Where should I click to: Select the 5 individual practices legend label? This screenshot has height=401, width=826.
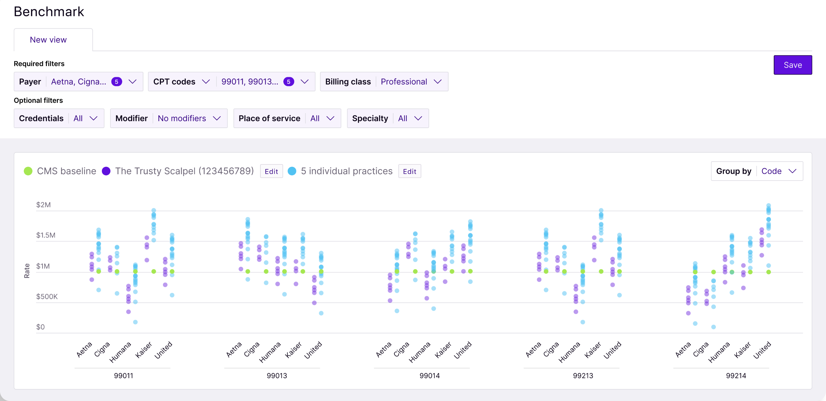tap(347, 171)
